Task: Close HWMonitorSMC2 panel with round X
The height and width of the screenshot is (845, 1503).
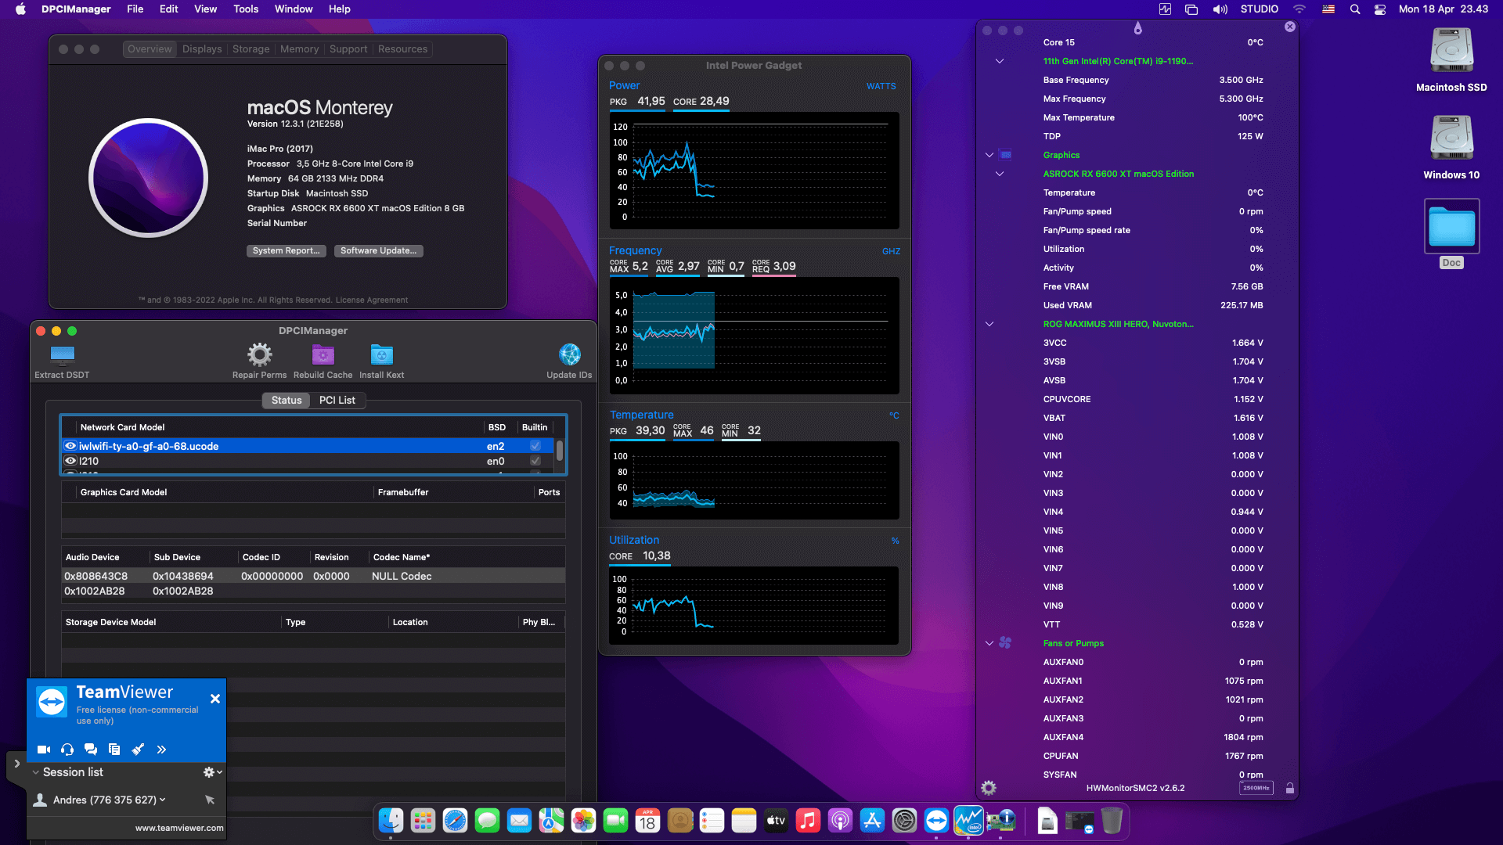Action: [x=1290, y=27]
